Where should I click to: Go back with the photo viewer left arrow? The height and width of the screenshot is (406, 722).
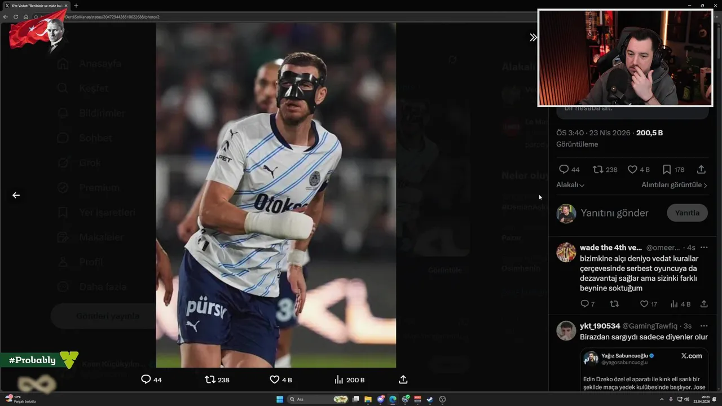click(16, 195)
